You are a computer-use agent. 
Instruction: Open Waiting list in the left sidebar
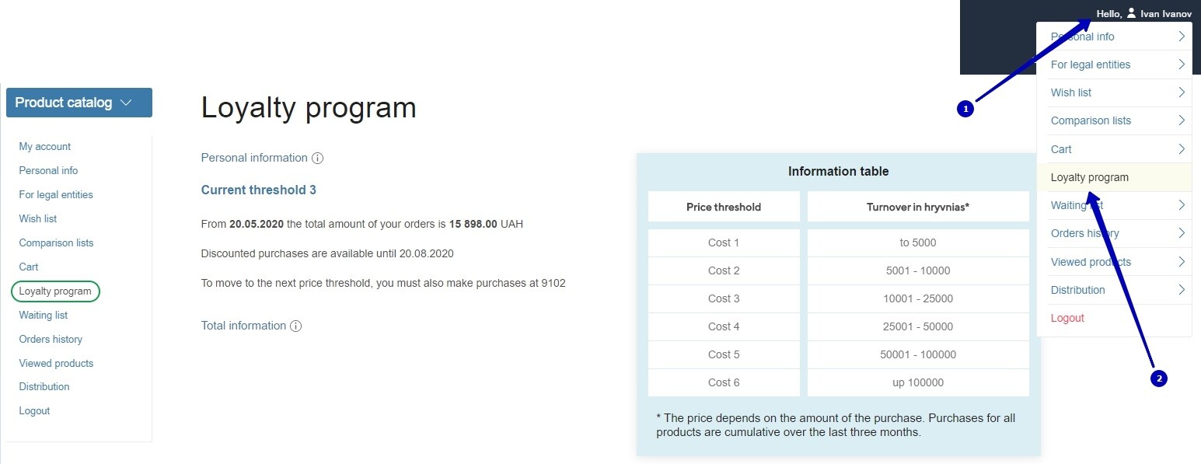point(44,315)
